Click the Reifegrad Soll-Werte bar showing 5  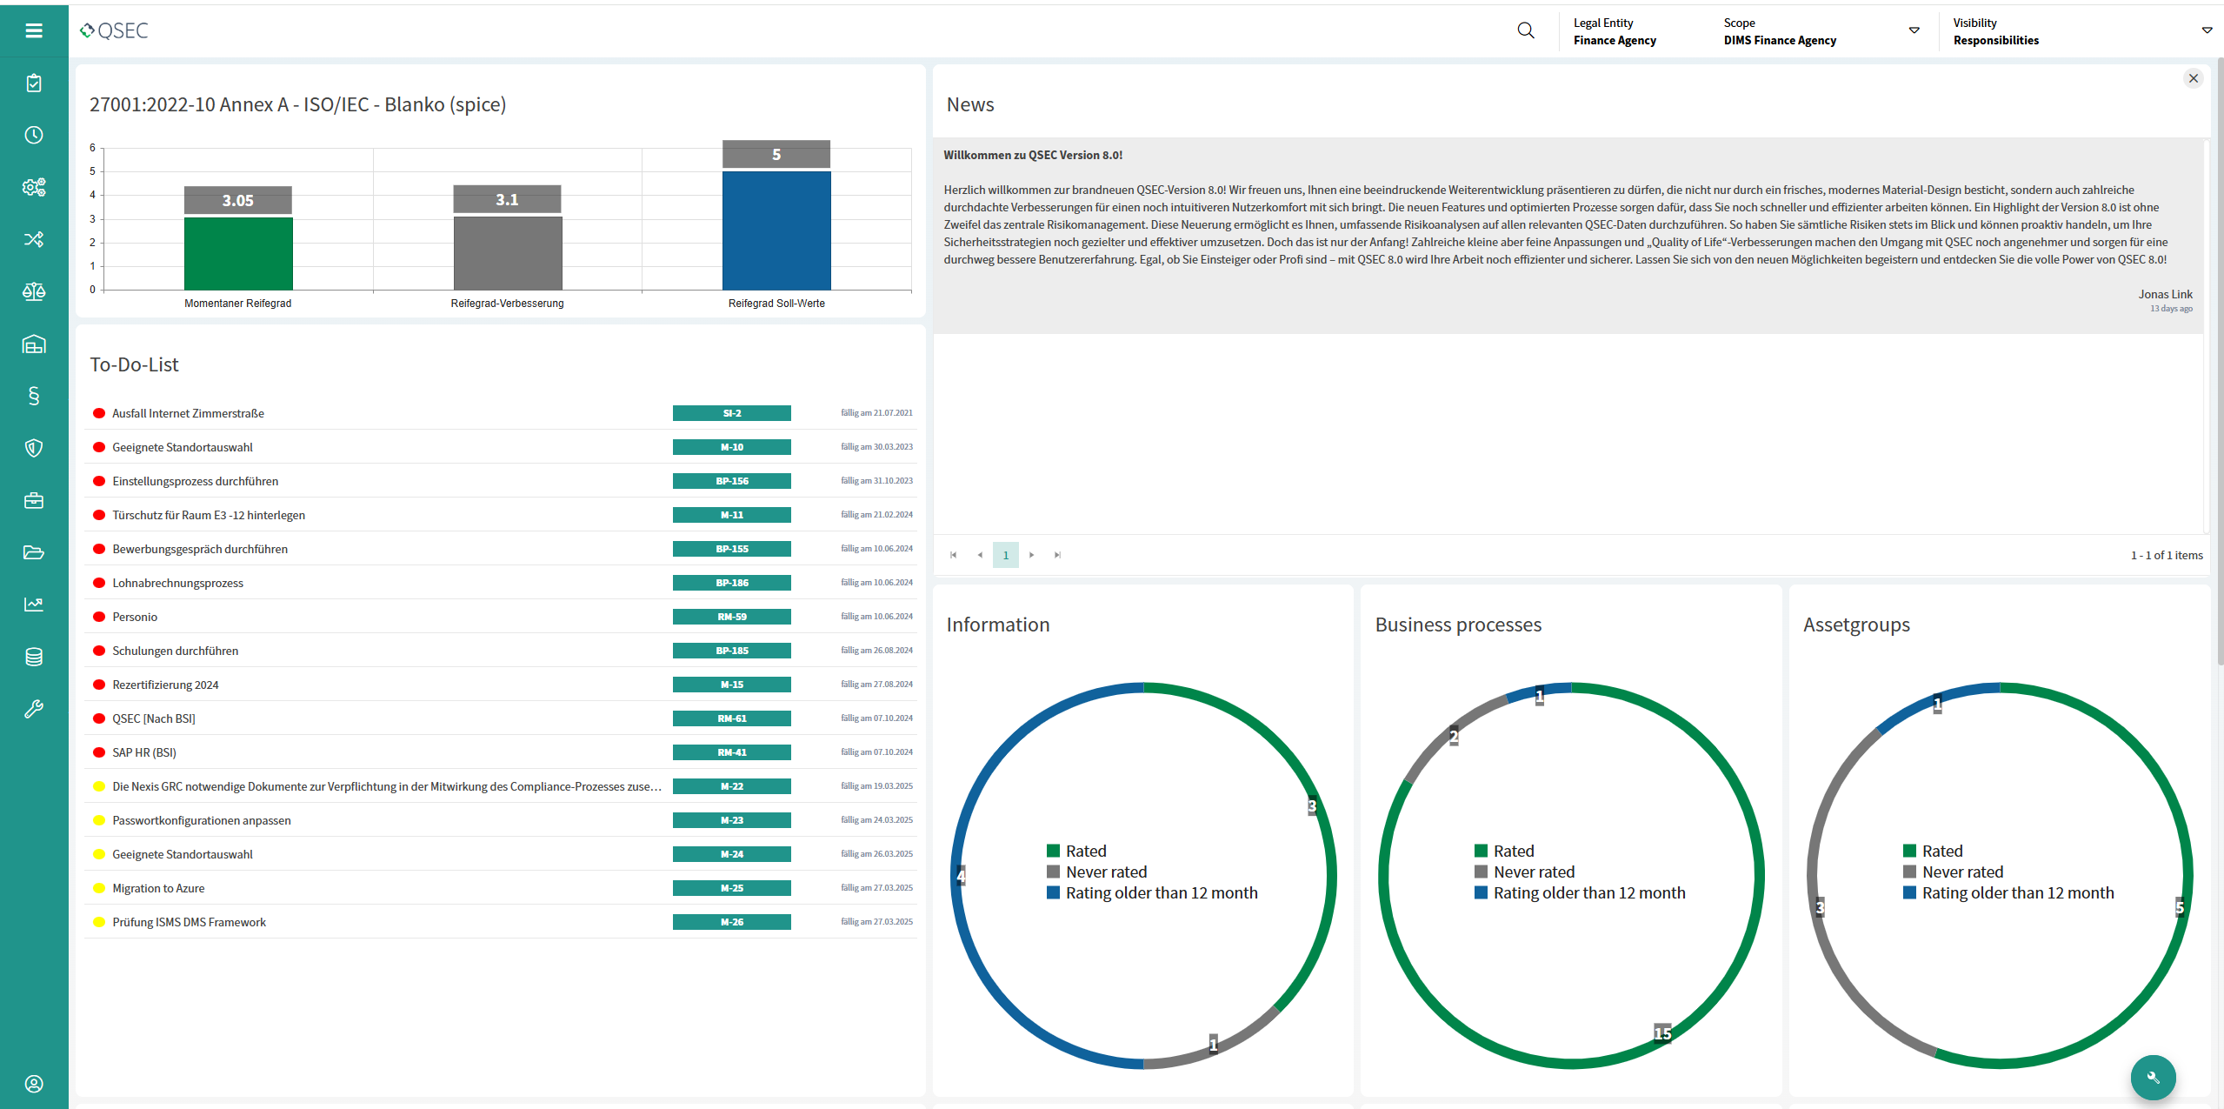click(776, 230)
